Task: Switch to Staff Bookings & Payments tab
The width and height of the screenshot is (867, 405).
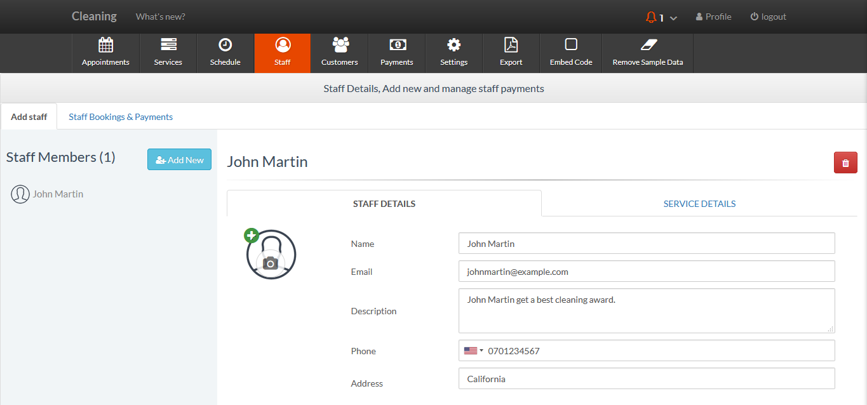Action: [x=121, y=117]
